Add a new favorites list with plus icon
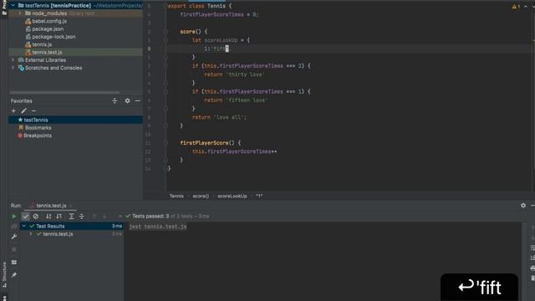Viewport: 535px width, 301px height. click(x=13, y=111)
